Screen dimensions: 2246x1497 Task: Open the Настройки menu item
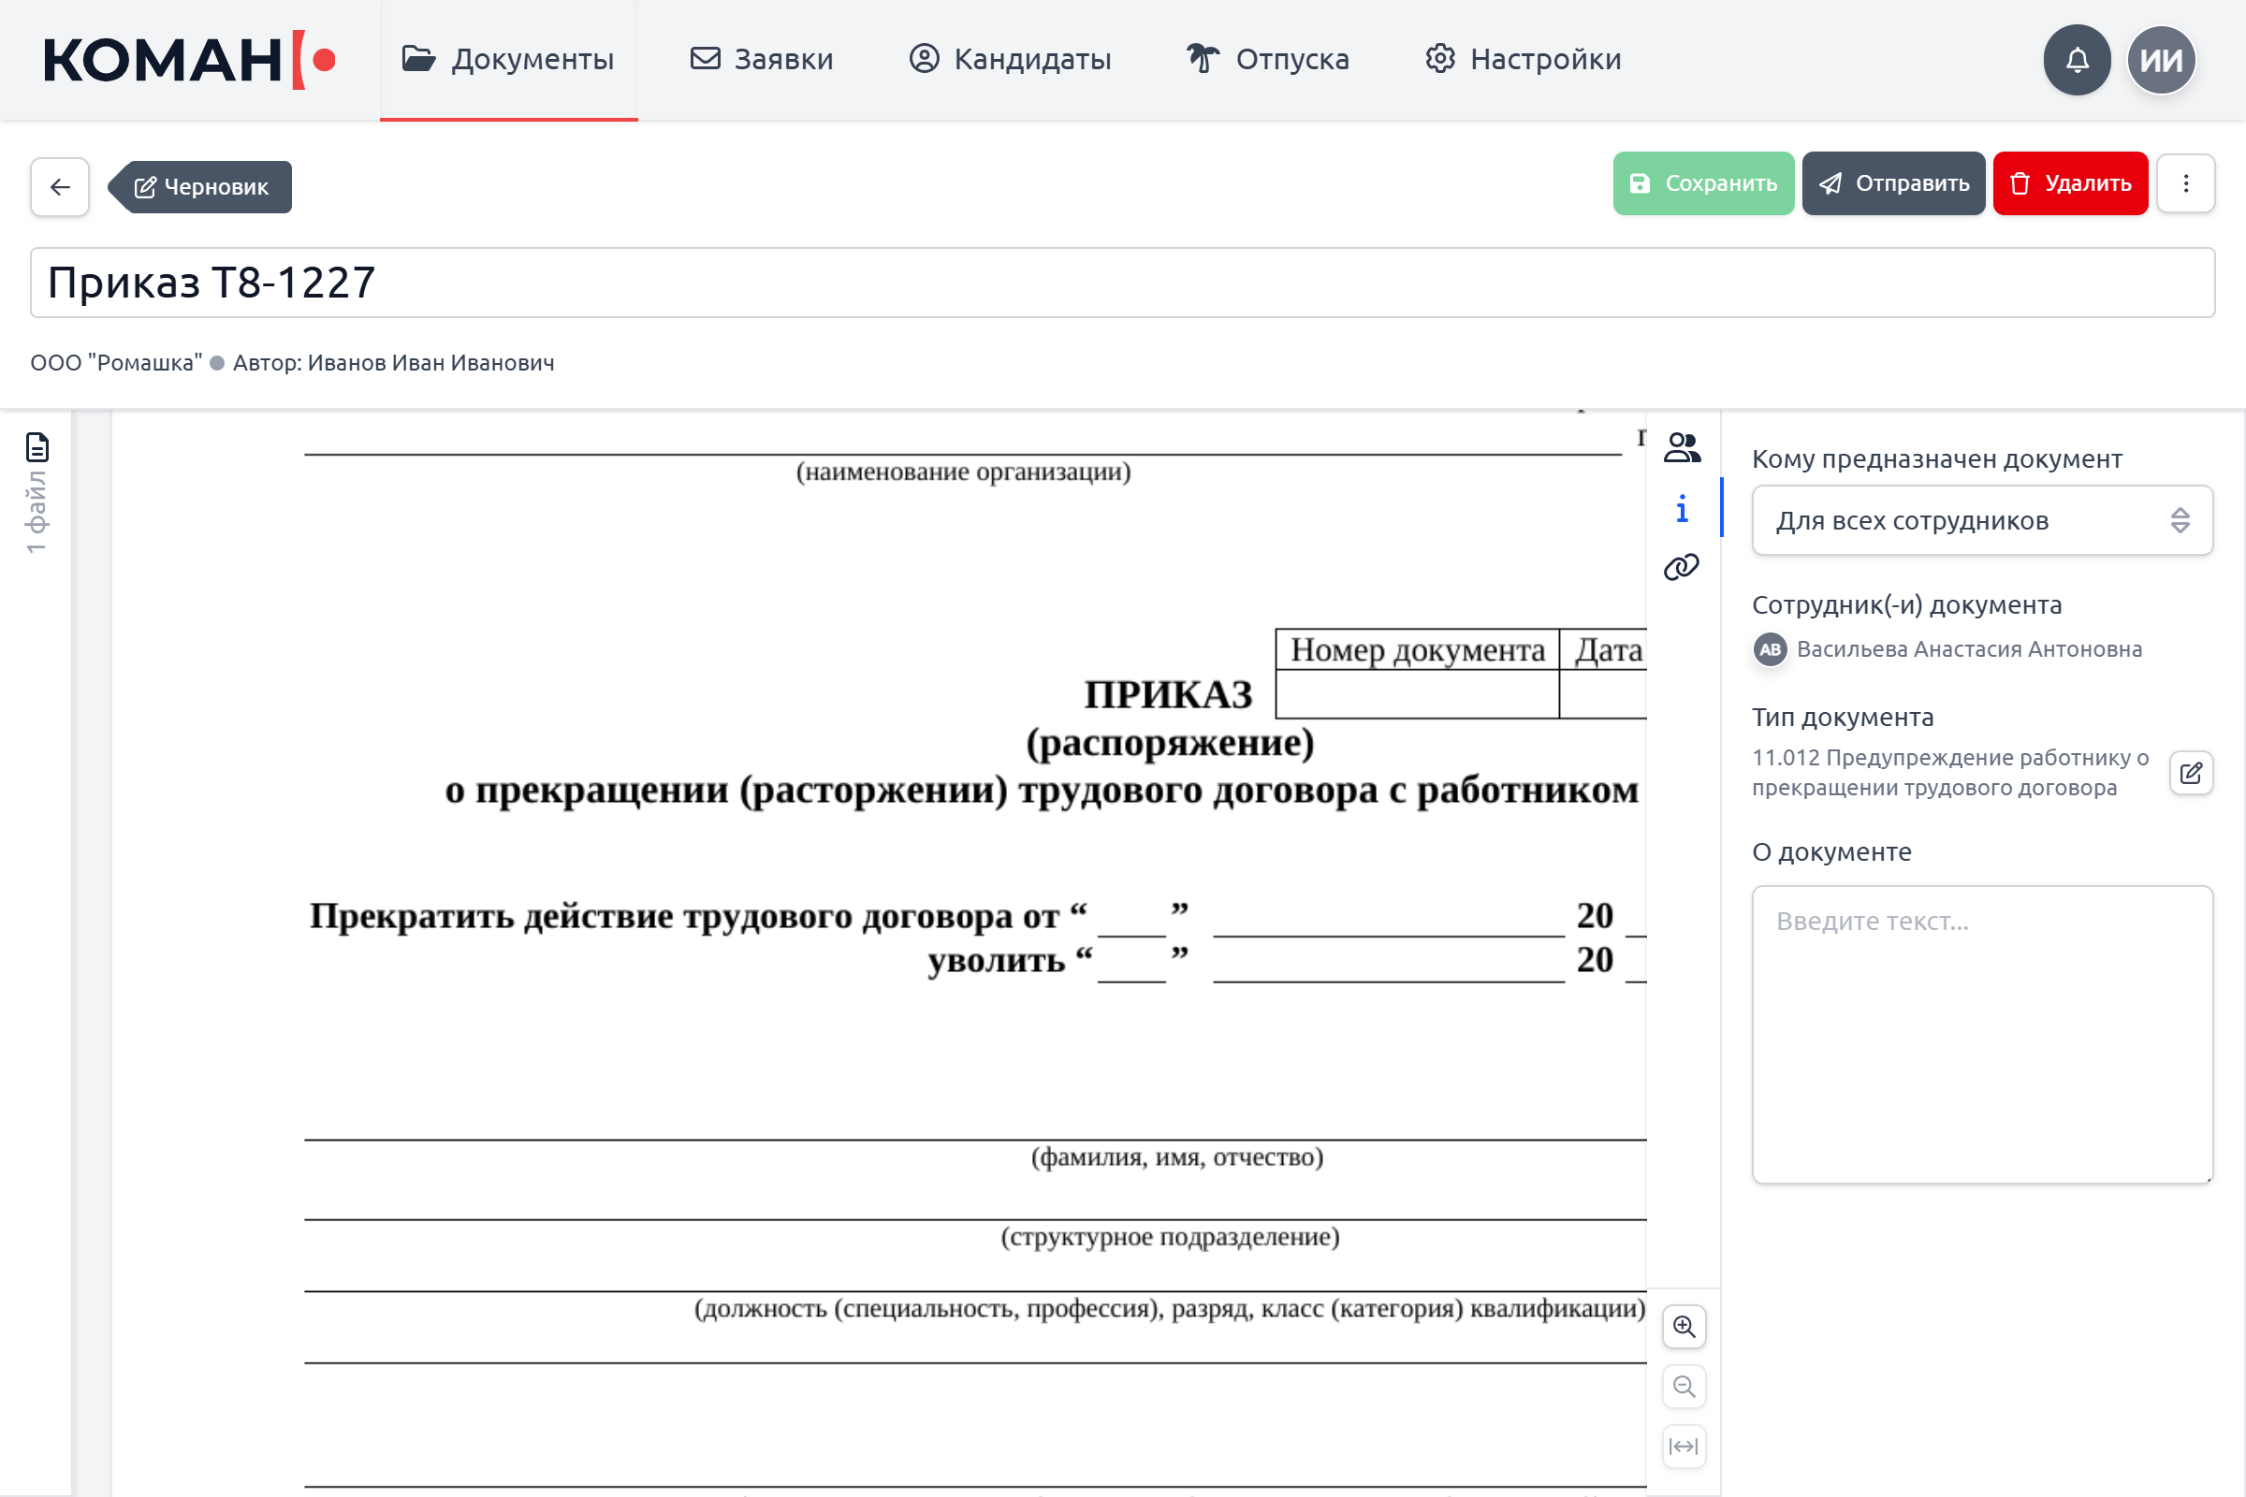(1524, 59)
